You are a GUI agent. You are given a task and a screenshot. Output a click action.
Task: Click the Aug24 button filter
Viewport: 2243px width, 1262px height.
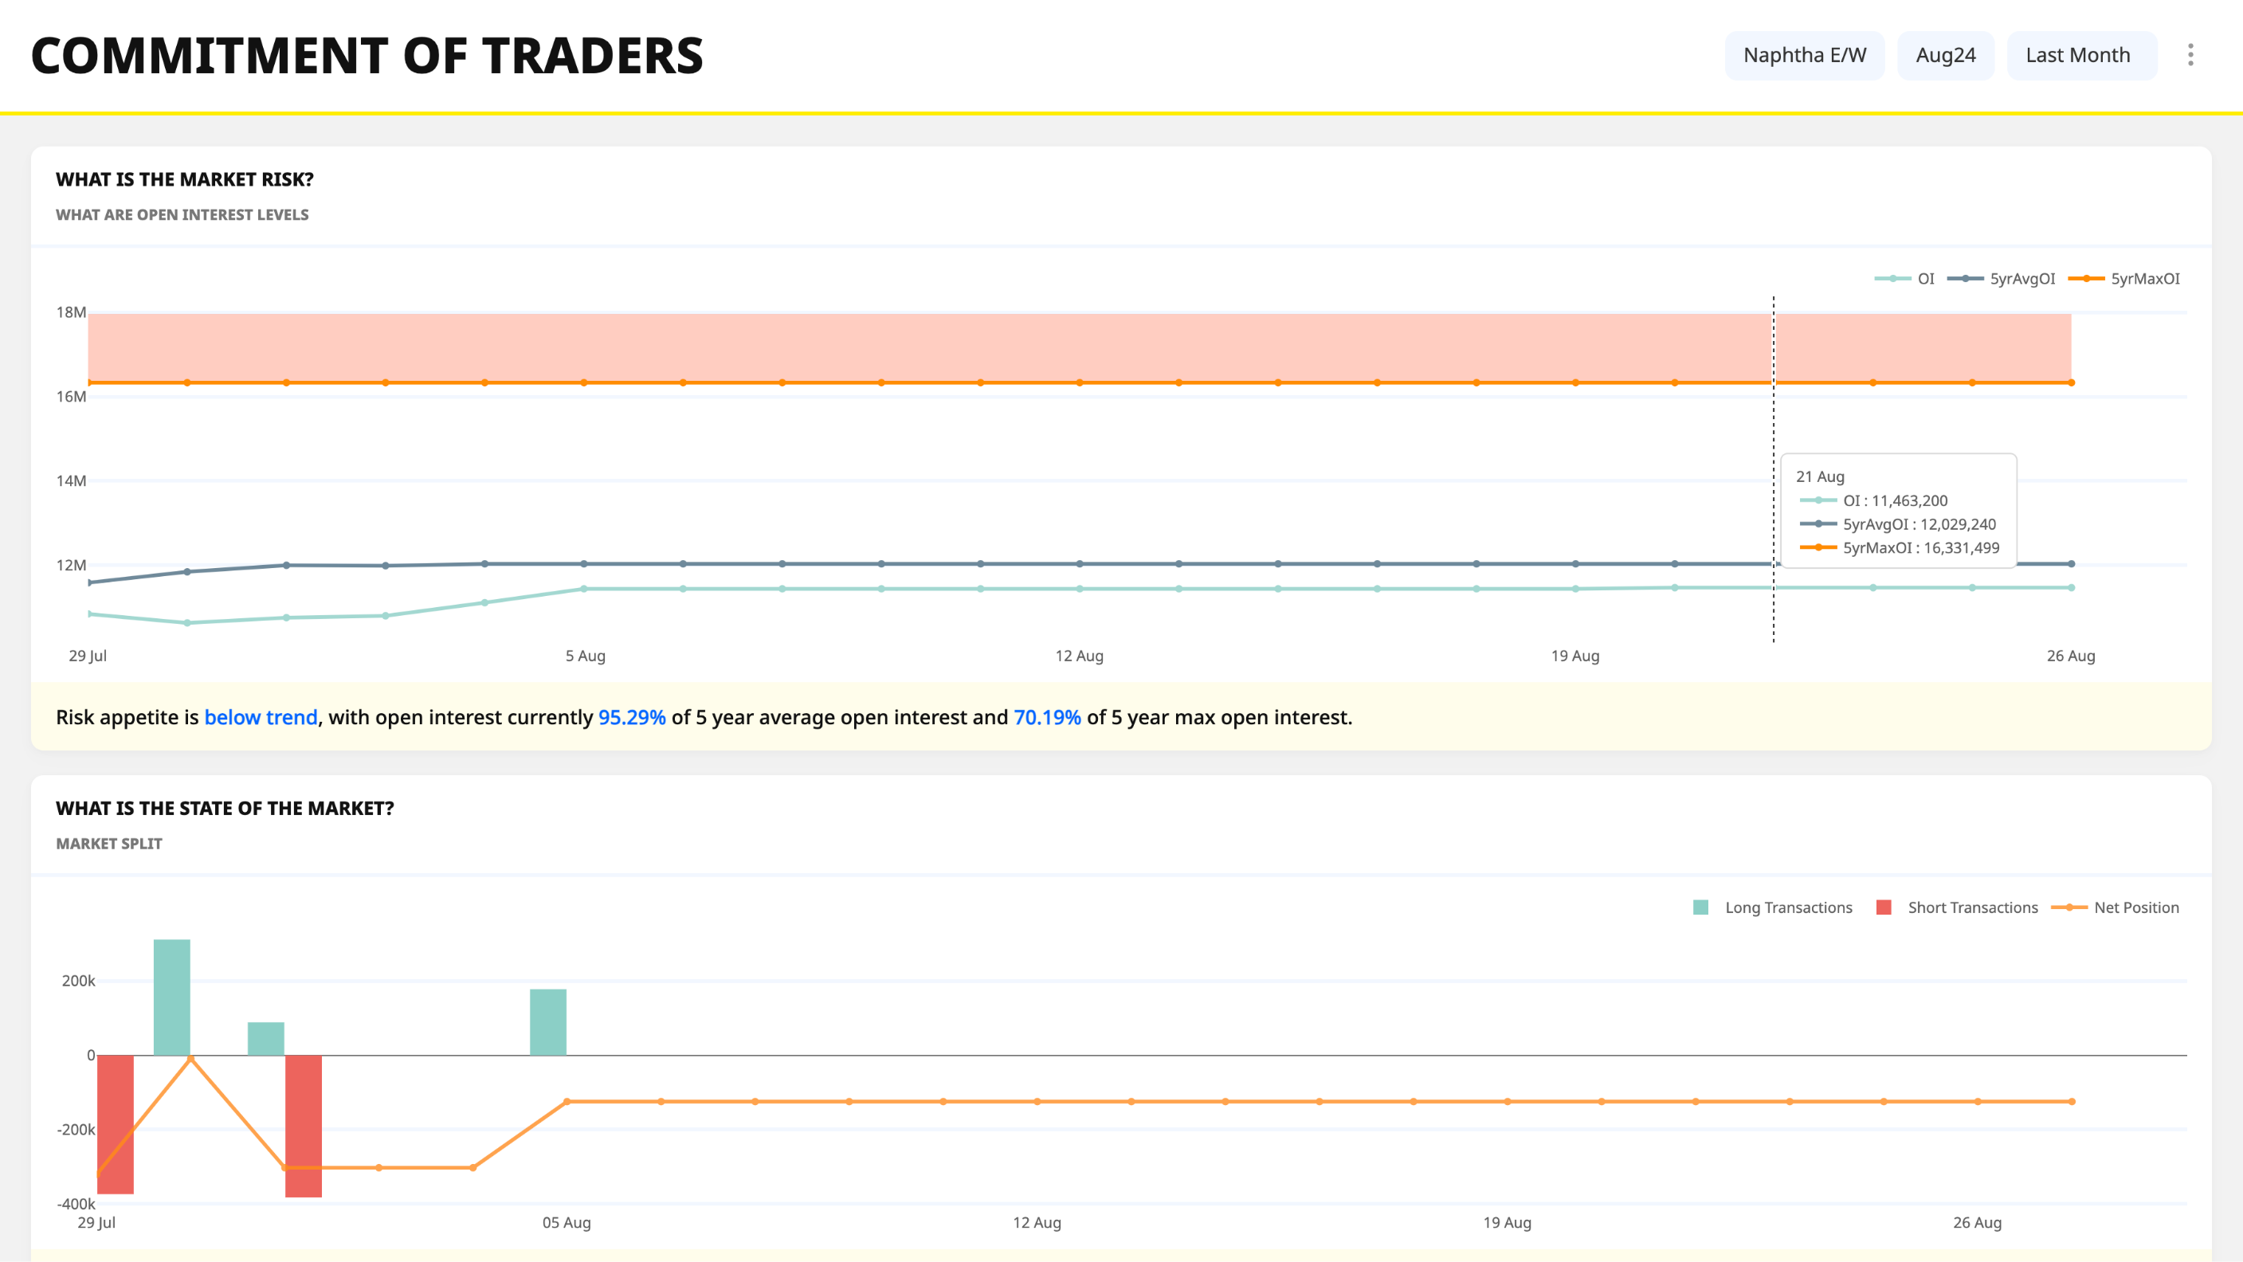click(x=1946, y=54)
